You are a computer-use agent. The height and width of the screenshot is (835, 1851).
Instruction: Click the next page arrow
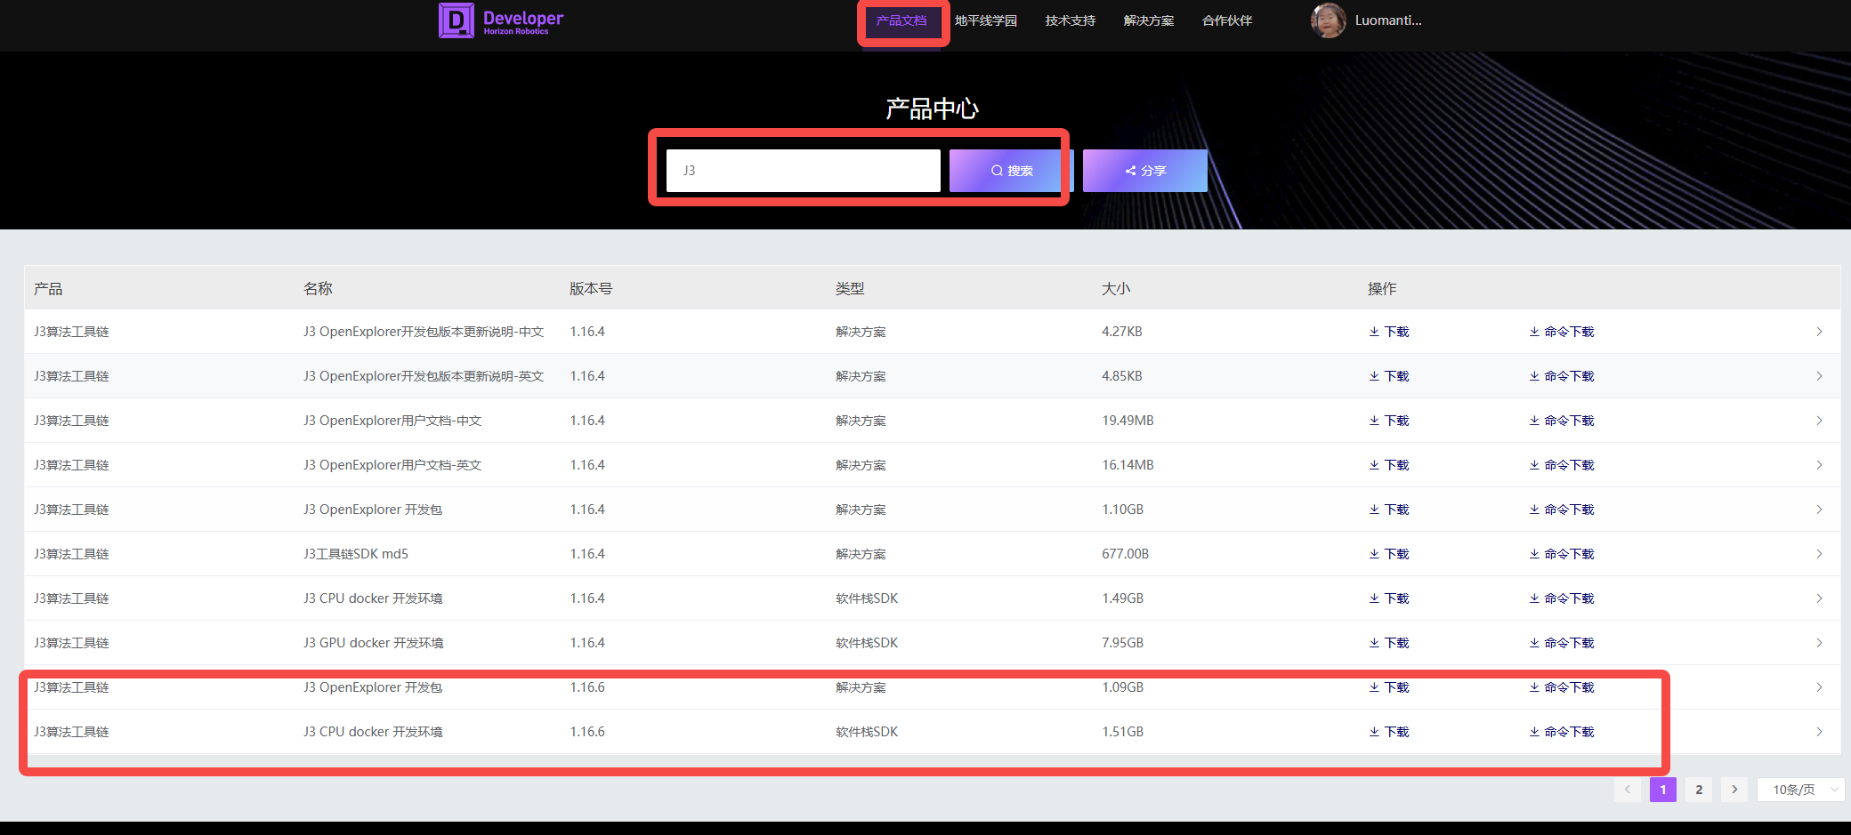click(1734, 790)
